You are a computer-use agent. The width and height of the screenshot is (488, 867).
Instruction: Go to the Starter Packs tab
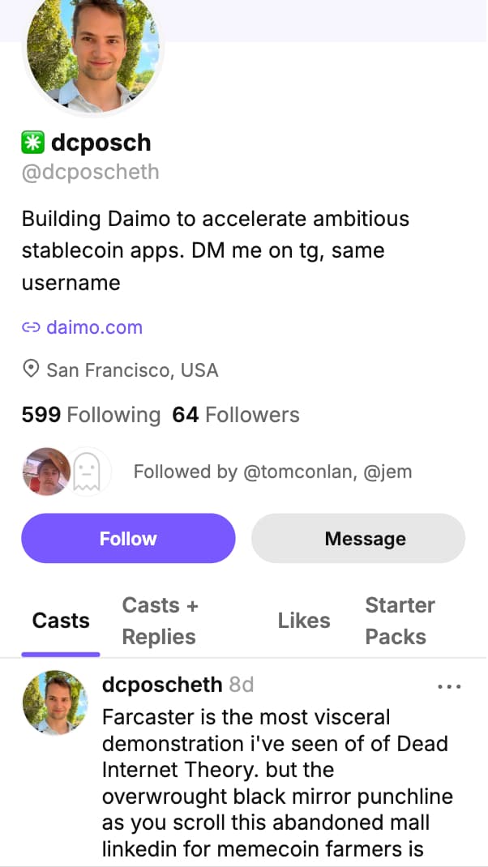coord(400,621)
